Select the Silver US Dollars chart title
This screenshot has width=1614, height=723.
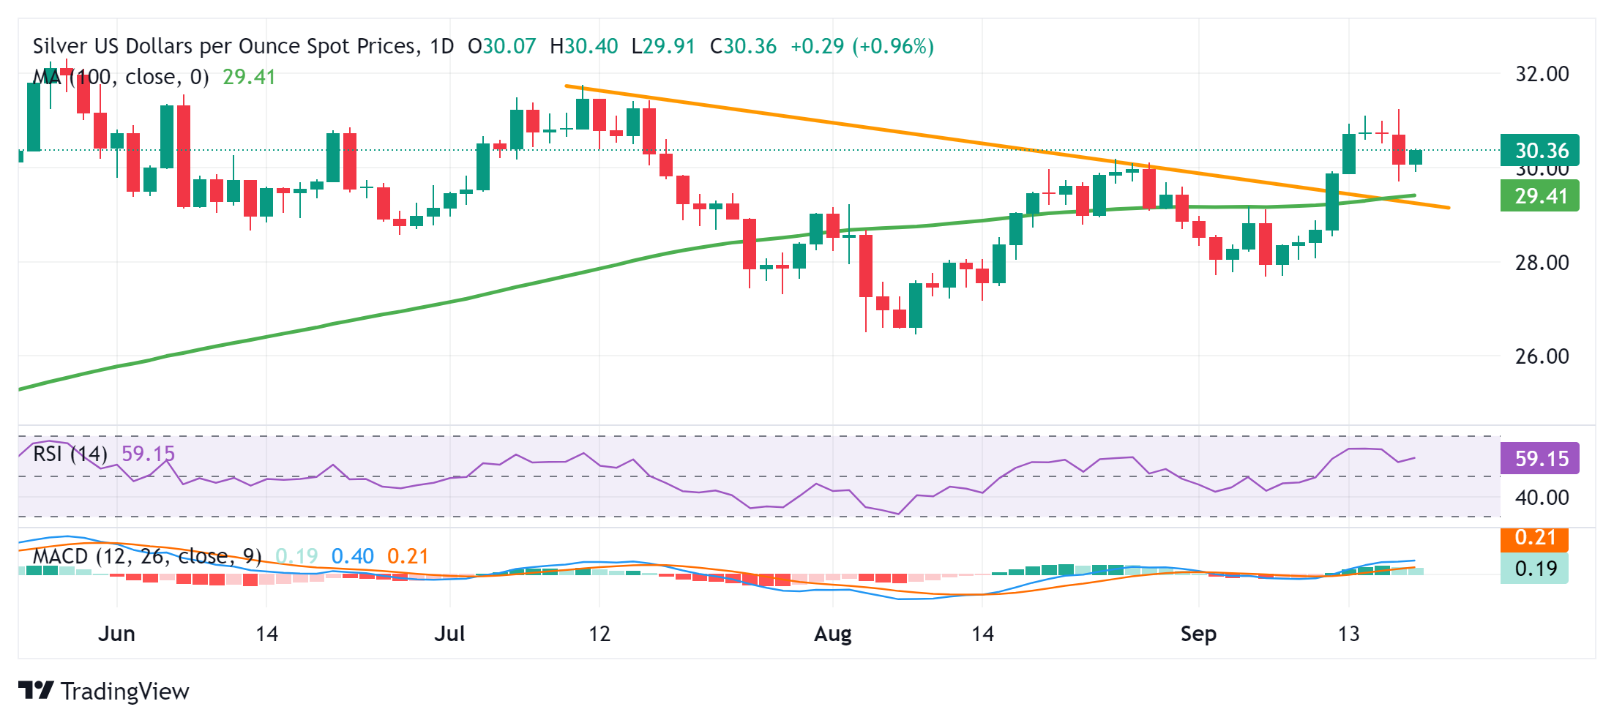click(225, 46)
